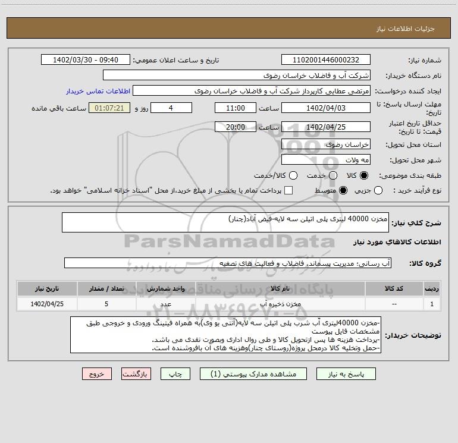458x443 pixels.
Task: Click the delivery province field خراسان رضوی
Action: [x=326, y=144]
